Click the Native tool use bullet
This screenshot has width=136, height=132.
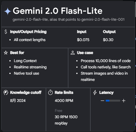click(x=27, y=73)
